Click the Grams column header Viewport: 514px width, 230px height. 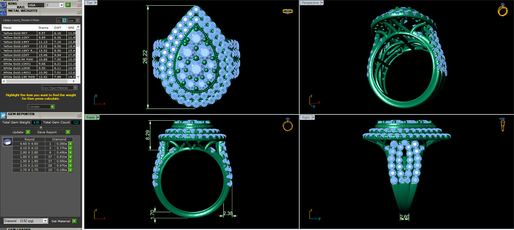45,28
